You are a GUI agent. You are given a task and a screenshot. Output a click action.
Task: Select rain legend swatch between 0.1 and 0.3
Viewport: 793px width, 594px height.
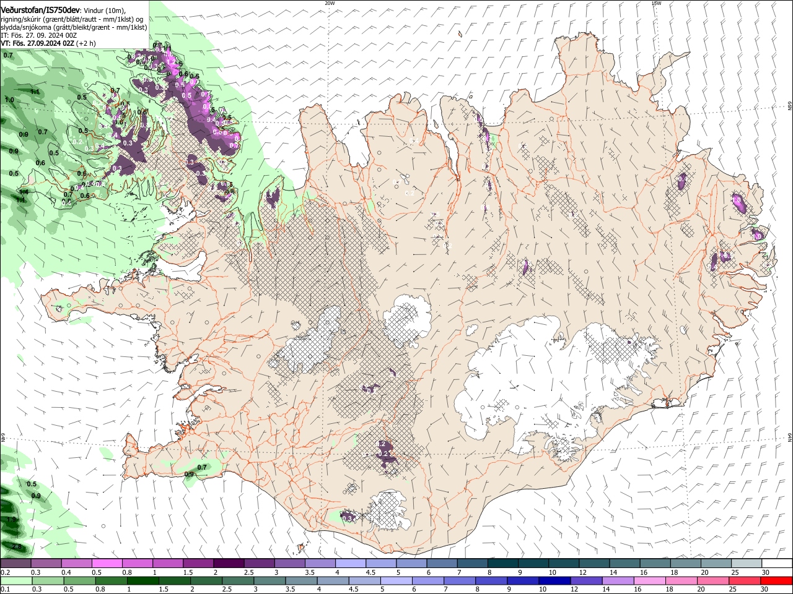(x=17, y=580)
